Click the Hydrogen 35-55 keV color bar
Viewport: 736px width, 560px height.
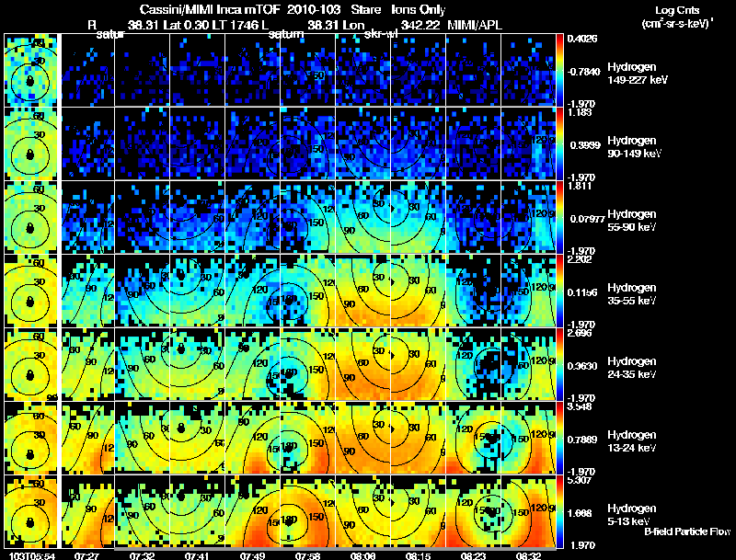[559, 291]
